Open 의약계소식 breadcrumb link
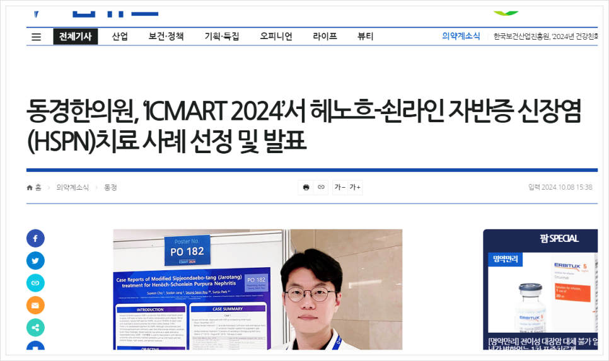The width and height of the screenshot is (609, 361). click(x=72, y=188)
